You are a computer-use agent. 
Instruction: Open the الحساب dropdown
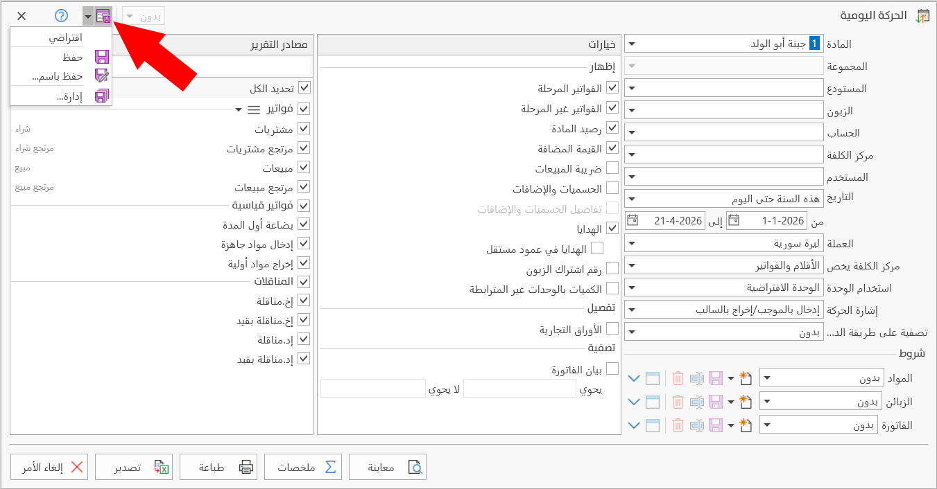(x=725, y=133)
